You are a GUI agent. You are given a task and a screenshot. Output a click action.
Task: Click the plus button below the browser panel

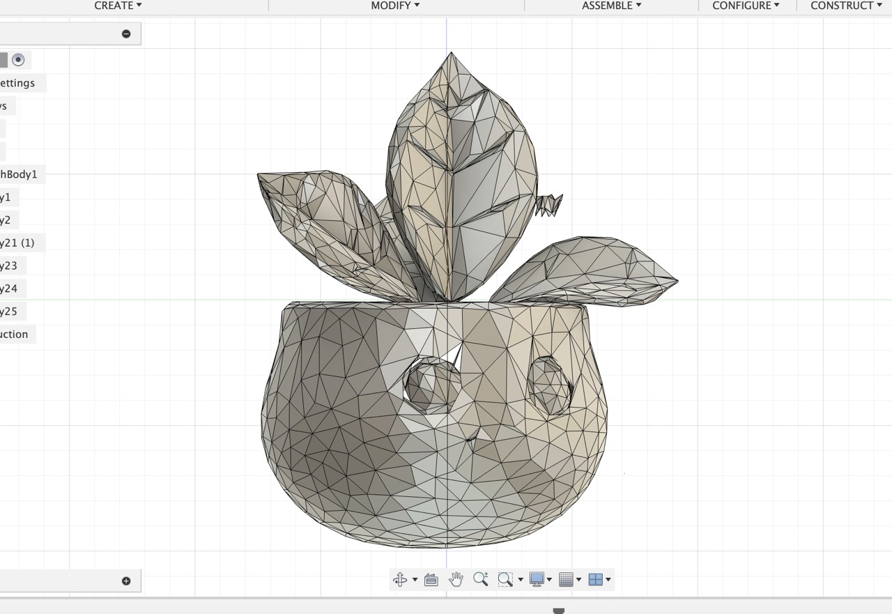point(125,580)
